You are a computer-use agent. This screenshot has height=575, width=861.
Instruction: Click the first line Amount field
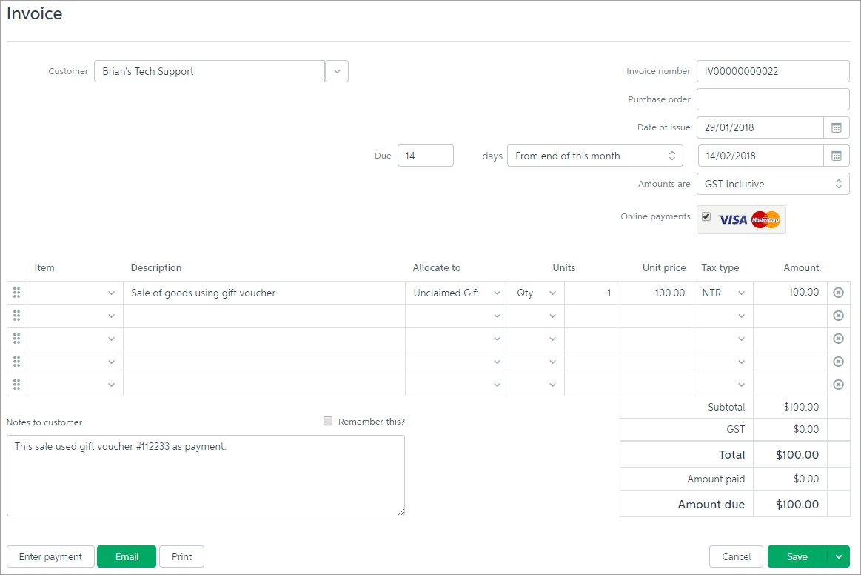point(790,293)
